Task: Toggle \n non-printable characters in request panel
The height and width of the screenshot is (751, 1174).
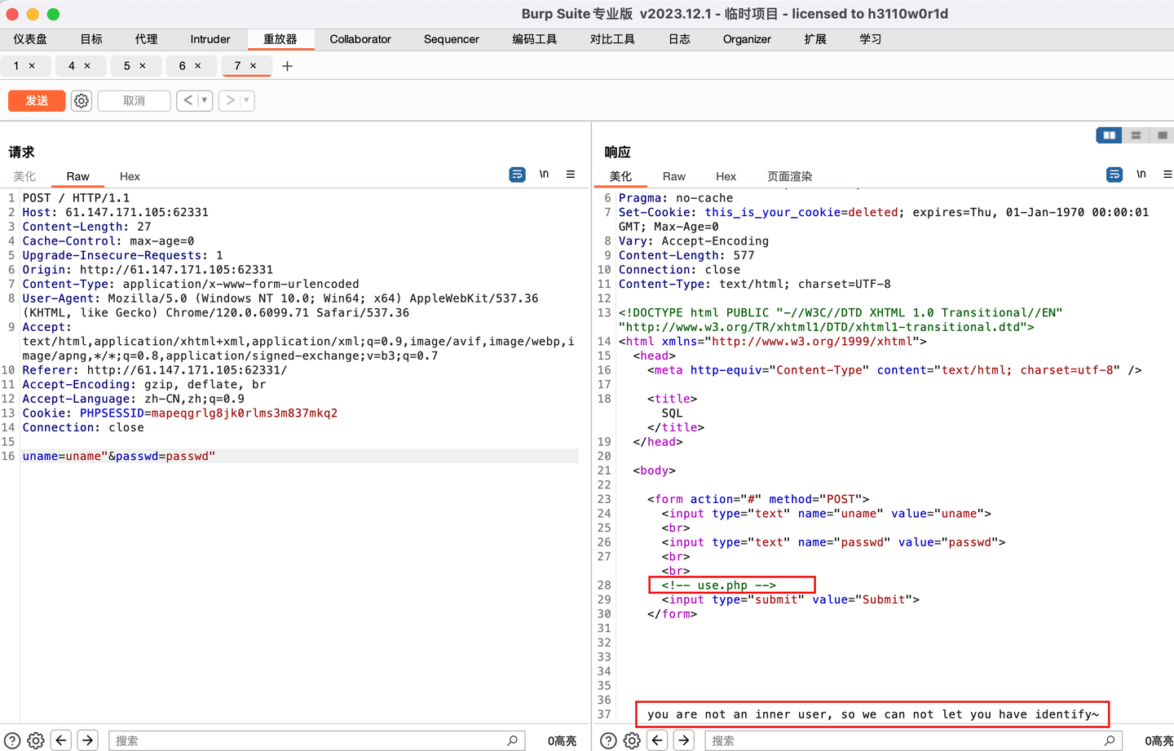Action: (x=544, y=174)
